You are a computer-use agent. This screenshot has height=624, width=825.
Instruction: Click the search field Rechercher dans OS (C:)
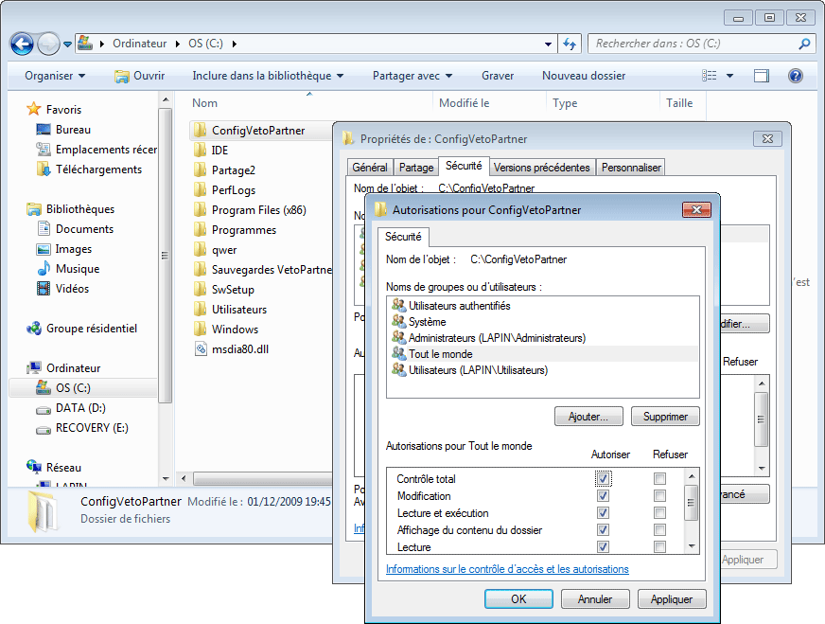click(x=694, y=44)
